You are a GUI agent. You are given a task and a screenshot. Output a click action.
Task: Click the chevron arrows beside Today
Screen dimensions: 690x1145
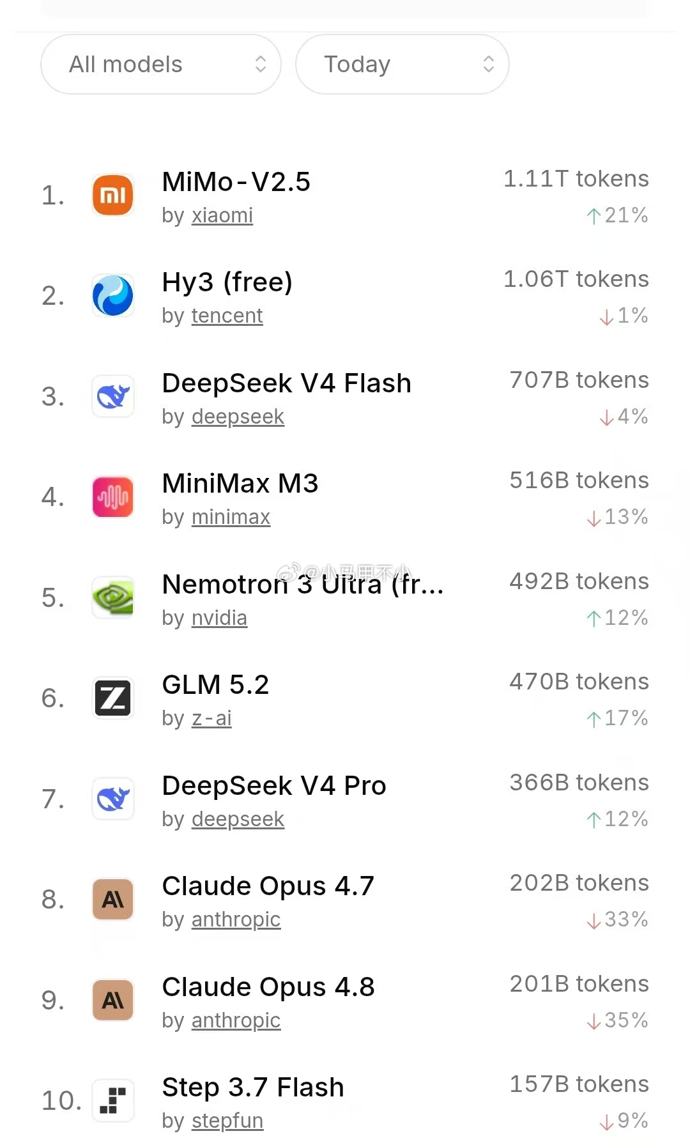point(489,64)
